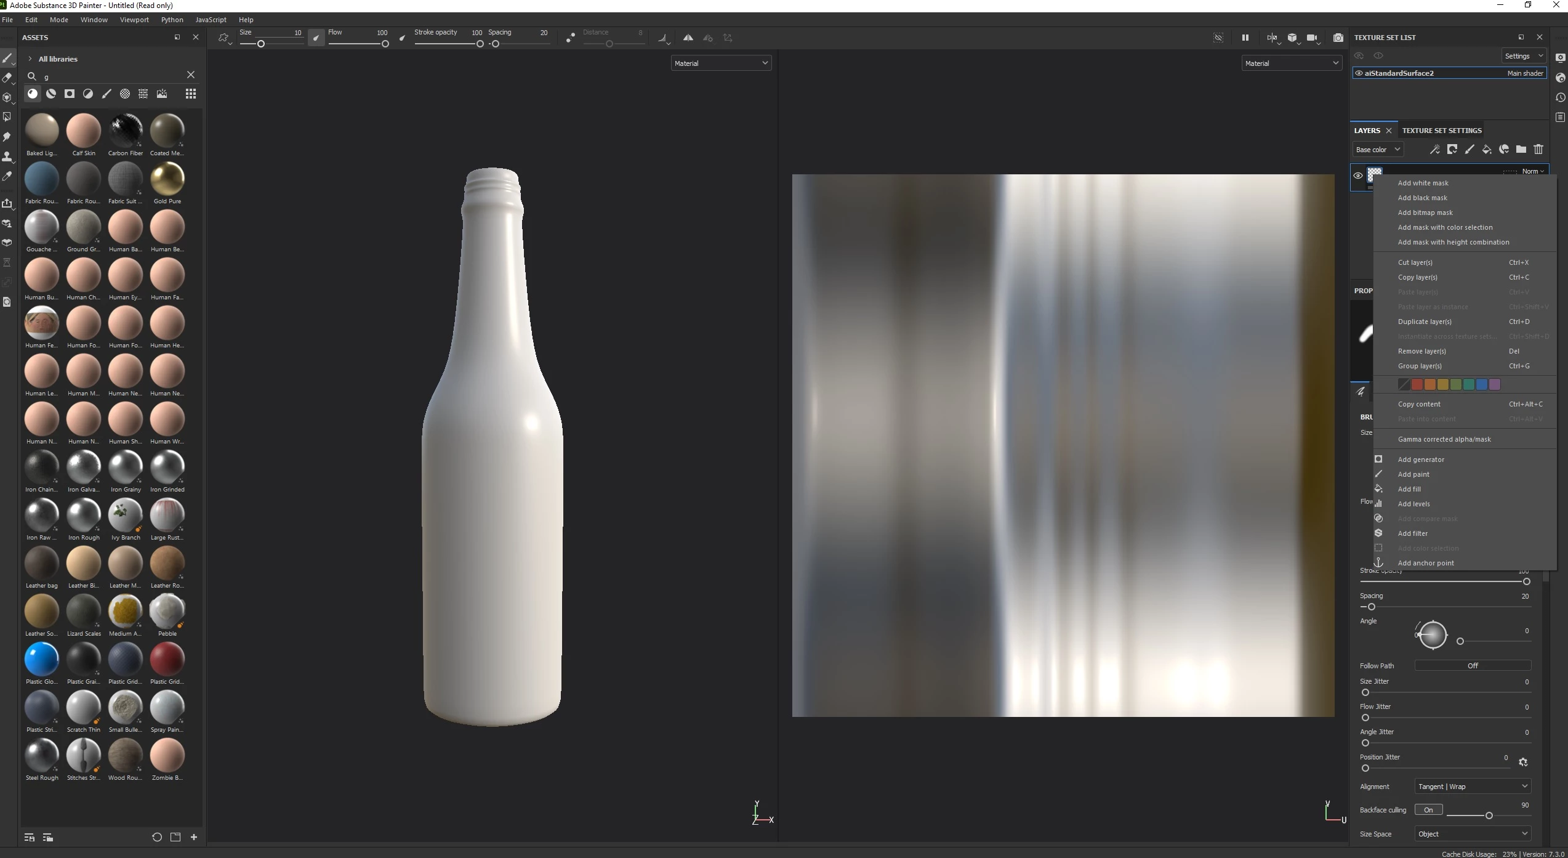Toggle aiStandardSurface2 texture set visibility
The width and height of the screenshot is (1568, 858).
(x=1359, y=73)
